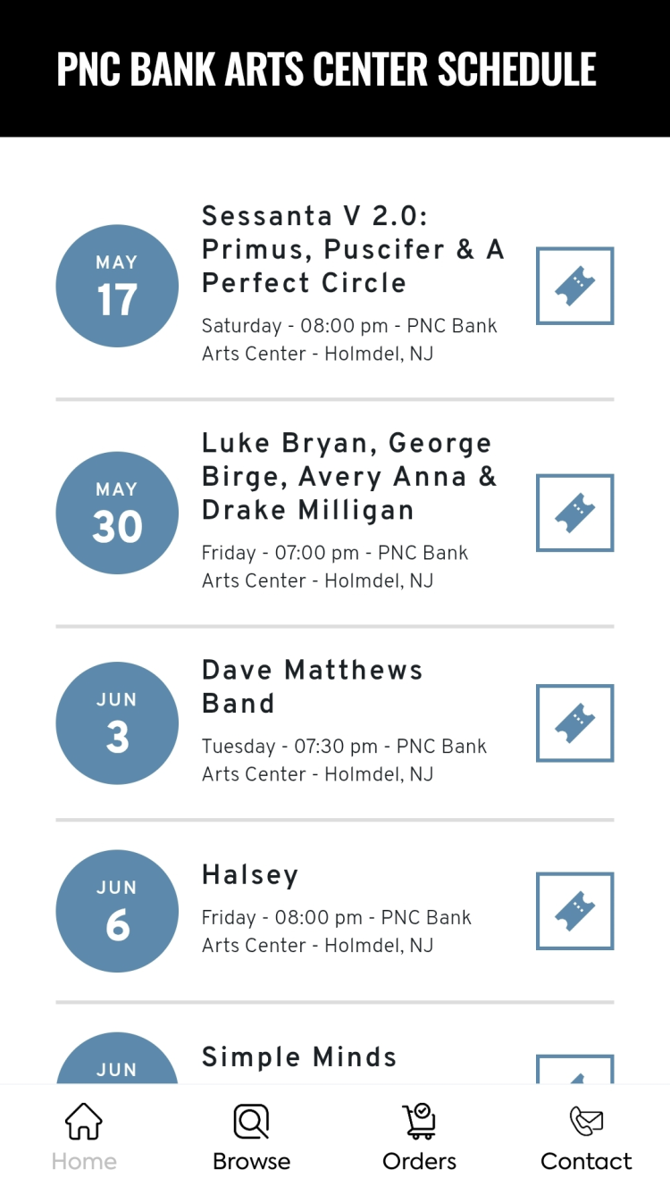
Task: Switch to the Browse tab label
Action: (x=251, y=1161)
